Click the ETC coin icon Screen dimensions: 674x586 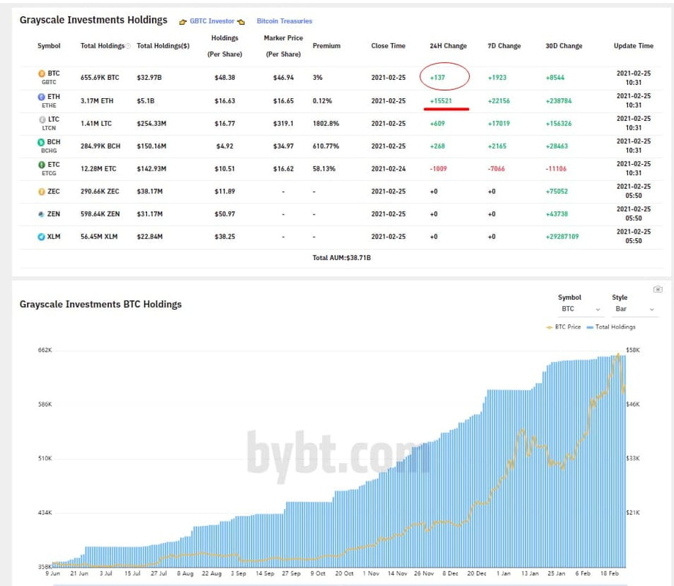tap(42, 164)
